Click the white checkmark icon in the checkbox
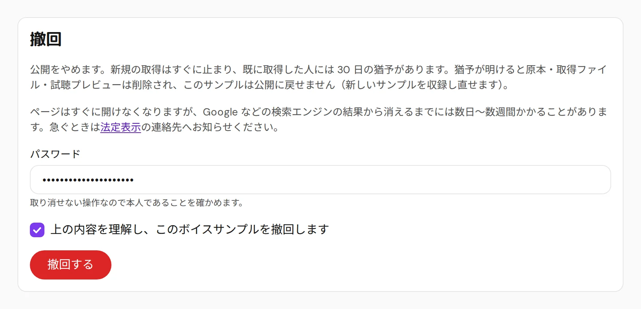This screenshot has height=309, width=641. [37, 230]
